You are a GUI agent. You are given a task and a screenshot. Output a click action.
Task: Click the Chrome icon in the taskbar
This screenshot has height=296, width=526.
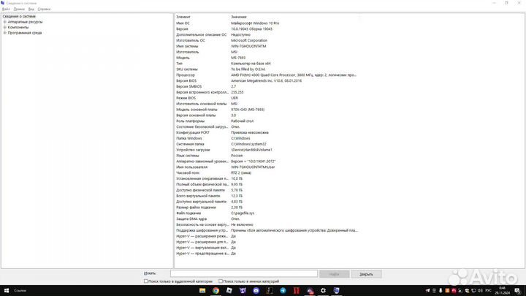click(216, 290)
